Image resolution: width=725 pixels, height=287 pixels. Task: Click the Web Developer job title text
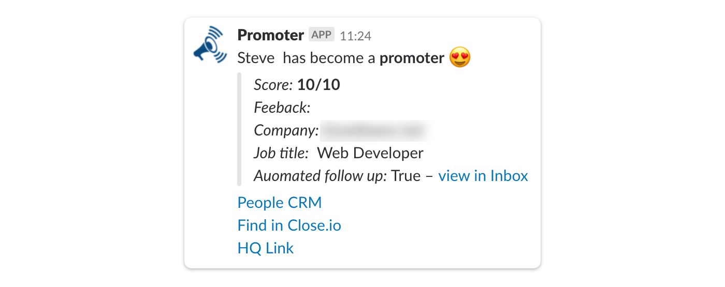point(370,153)
